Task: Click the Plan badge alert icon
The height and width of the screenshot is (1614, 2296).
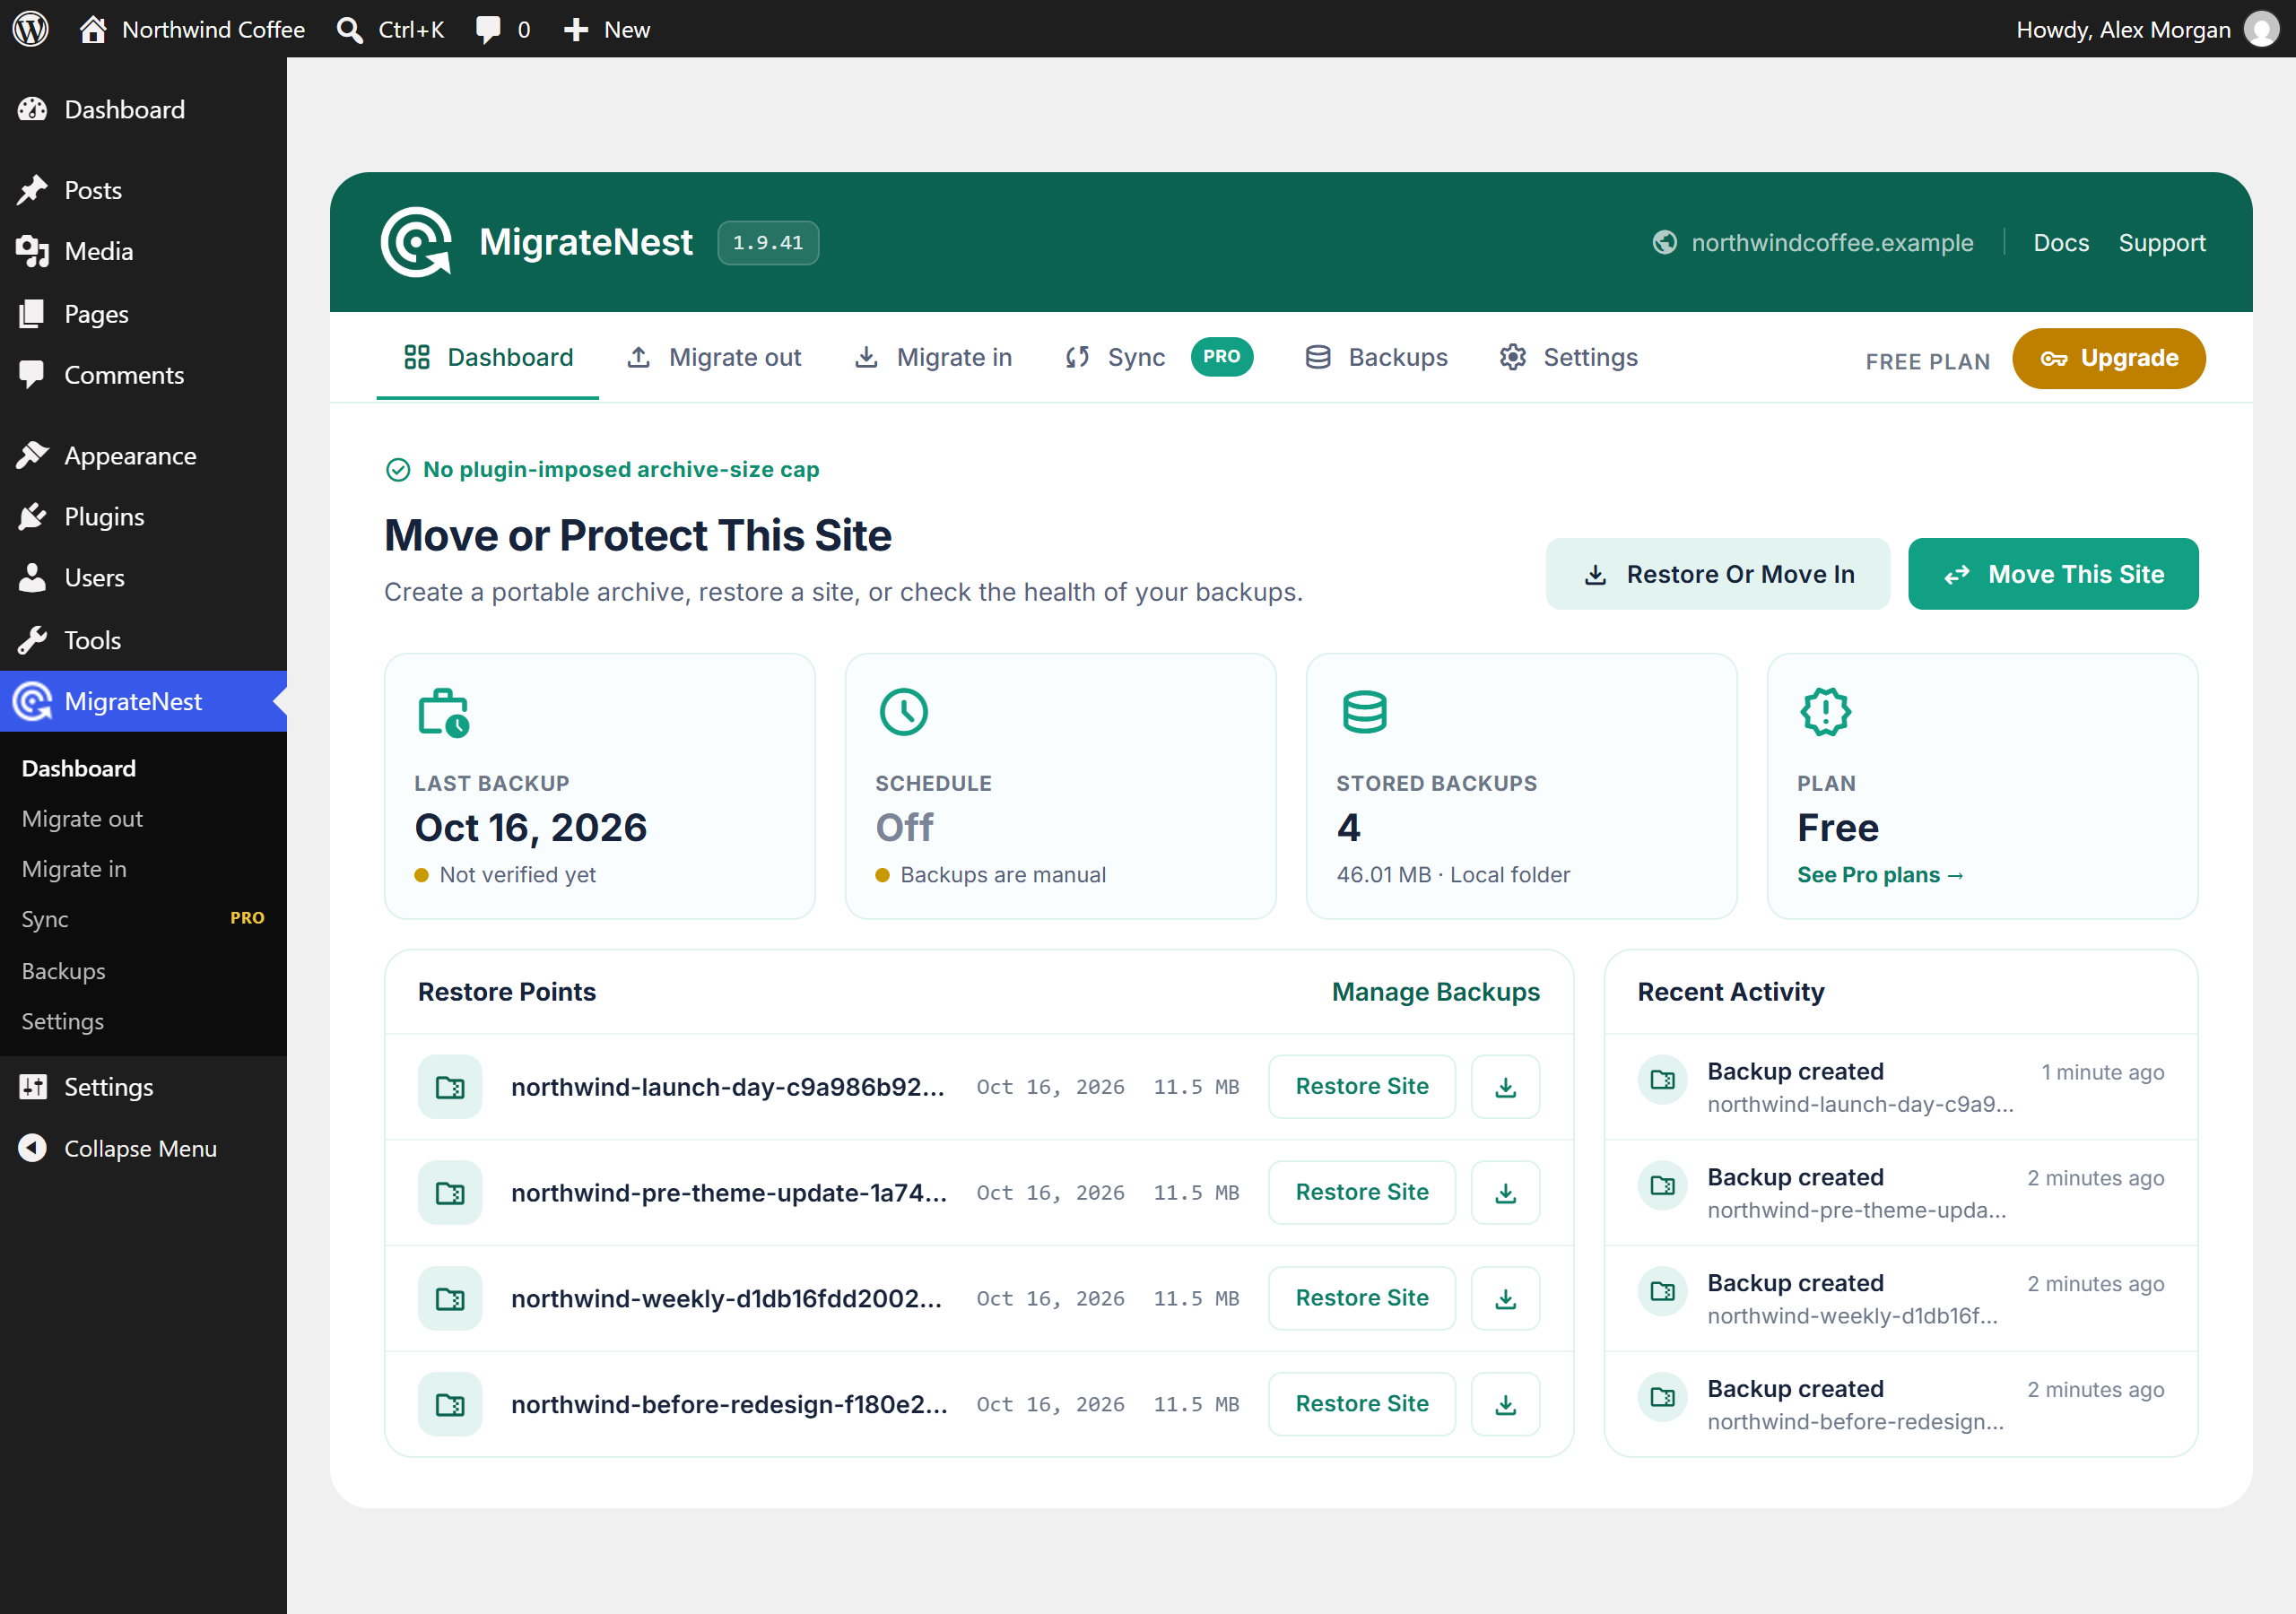Action: 1825,712
